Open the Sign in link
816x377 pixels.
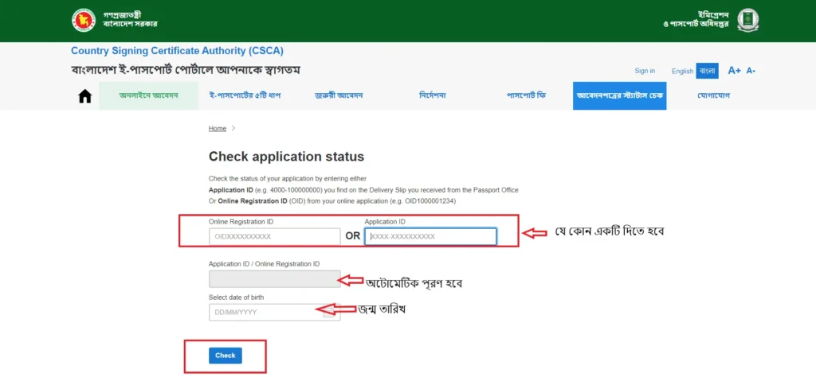pos(645,71)
